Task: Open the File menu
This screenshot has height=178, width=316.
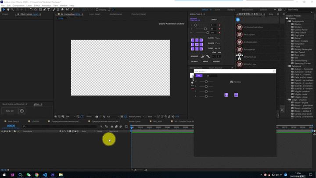Action: [x=3, y=5]
